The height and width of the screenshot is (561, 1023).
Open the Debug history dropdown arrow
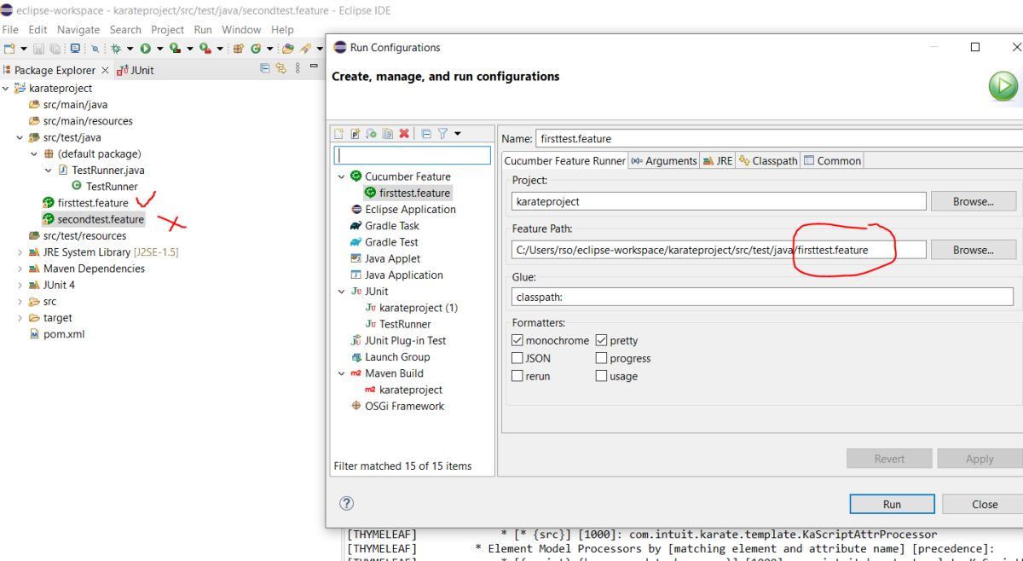(x=130, y=49)
